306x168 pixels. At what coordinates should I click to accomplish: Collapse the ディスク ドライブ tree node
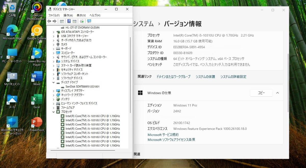(53, 82)
